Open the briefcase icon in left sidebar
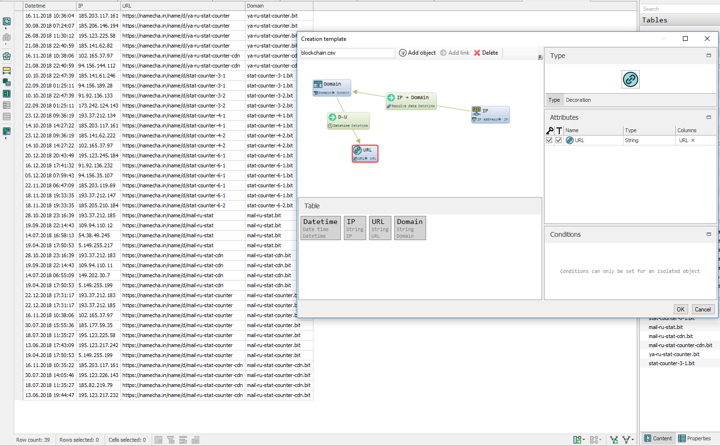Viewport: 720px width, 446px height. [7, 56]
